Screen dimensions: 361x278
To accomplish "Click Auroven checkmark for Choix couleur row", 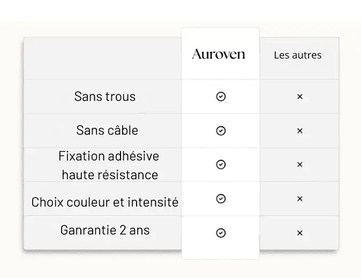I will point(221,199).
